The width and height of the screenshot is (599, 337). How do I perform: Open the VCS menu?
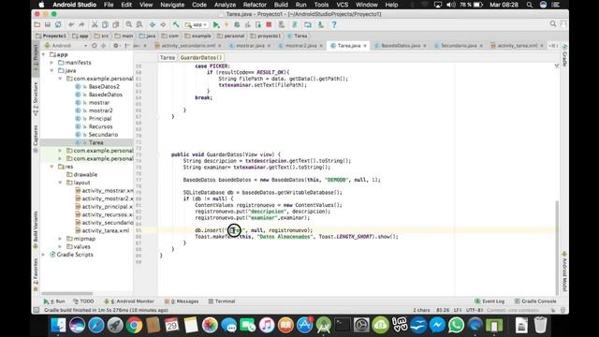(343, 5)
